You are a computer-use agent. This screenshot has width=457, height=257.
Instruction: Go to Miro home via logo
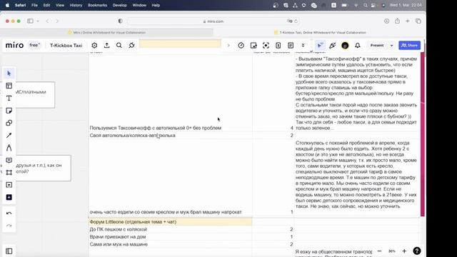tap(14, 46)
